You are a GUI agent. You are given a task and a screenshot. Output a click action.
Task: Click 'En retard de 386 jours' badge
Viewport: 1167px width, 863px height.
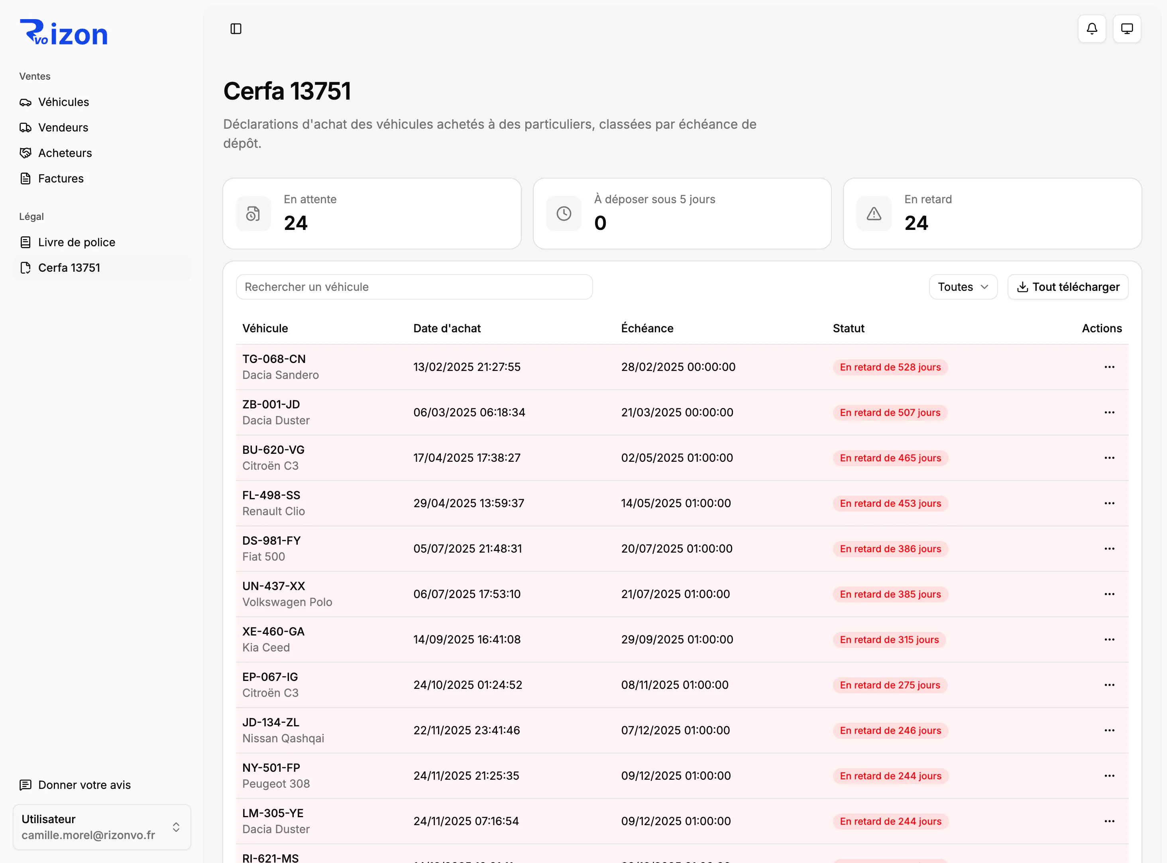(890, 549)
